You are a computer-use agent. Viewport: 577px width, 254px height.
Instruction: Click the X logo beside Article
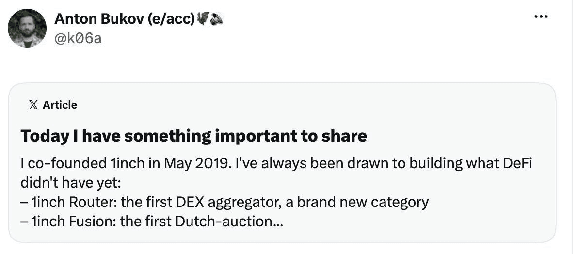[x=33, y=105]
